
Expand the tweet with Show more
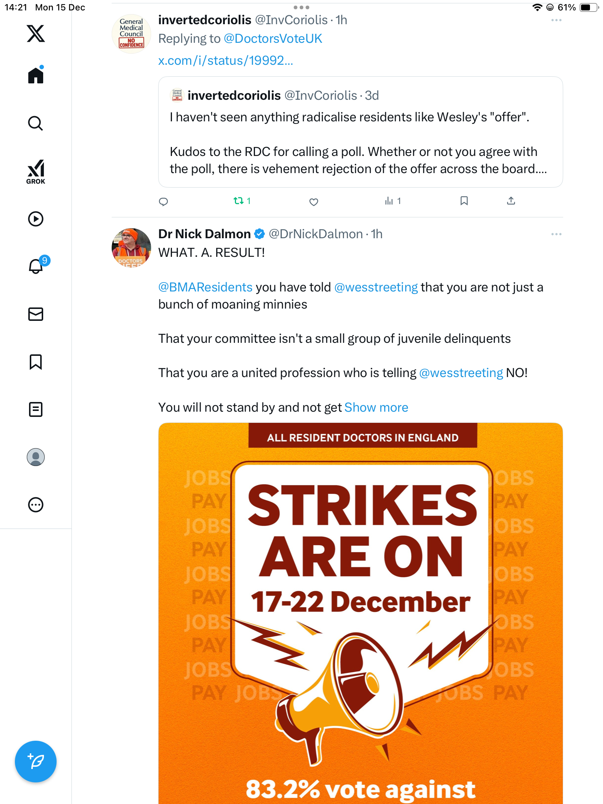point(376,407)
